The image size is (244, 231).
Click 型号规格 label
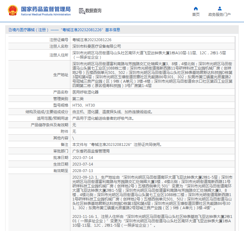coord(61,105)
